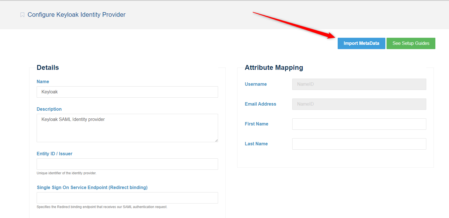Click inside the Description text area

[x=127, y=128]
